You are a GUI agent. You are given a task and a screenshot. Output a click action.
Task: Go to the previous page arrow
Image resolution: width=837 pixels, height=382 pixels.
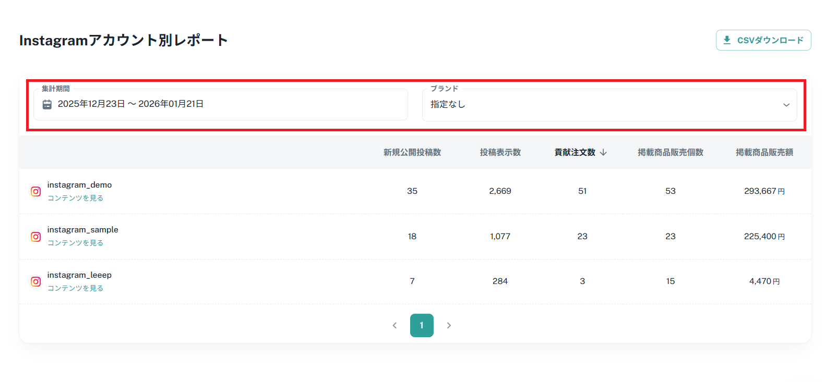click(x=394, y=325)
